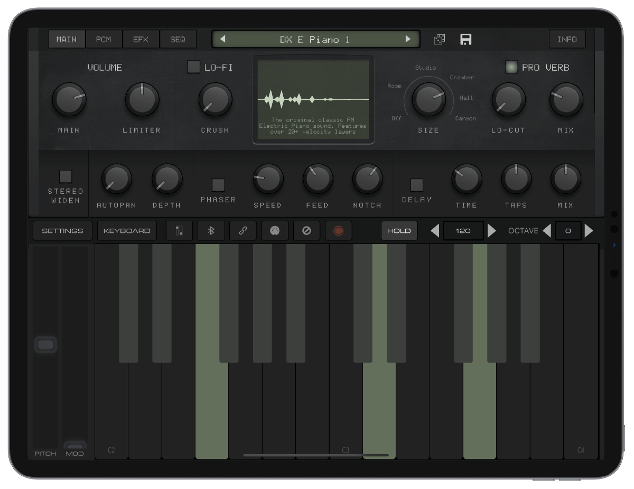Click the chain link icon
634x489 pixels.
tap(243, 231)
